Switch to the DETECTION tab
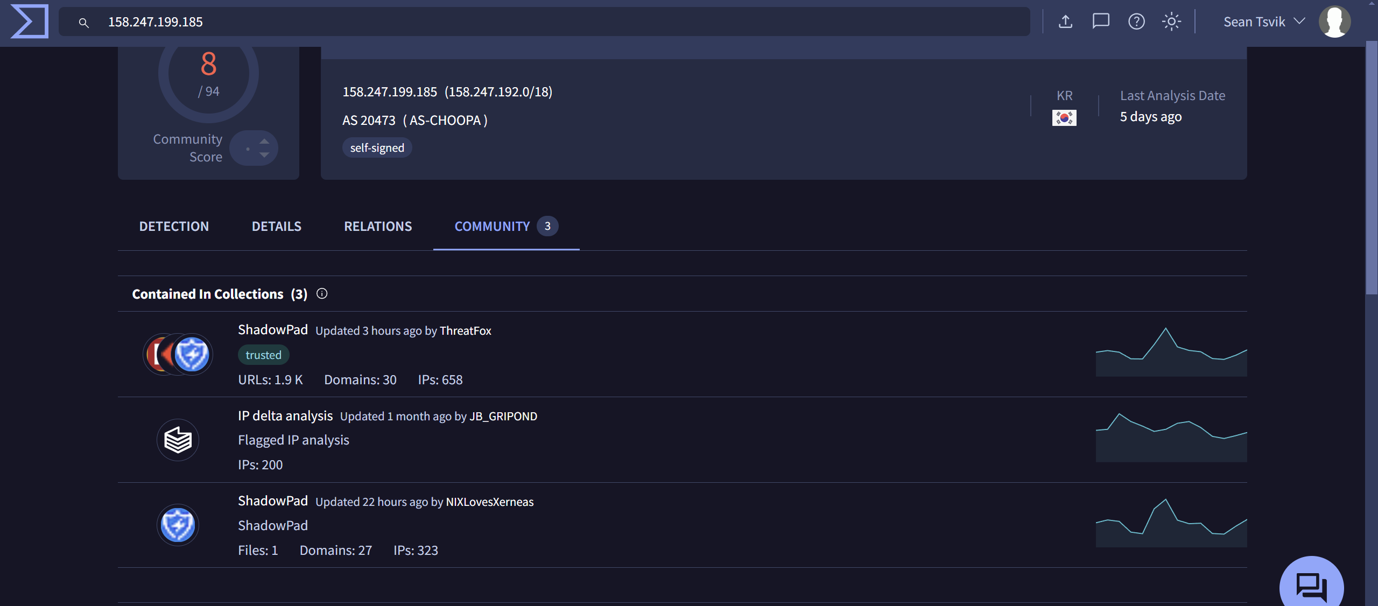1378x606 pixels. point(174,227)
